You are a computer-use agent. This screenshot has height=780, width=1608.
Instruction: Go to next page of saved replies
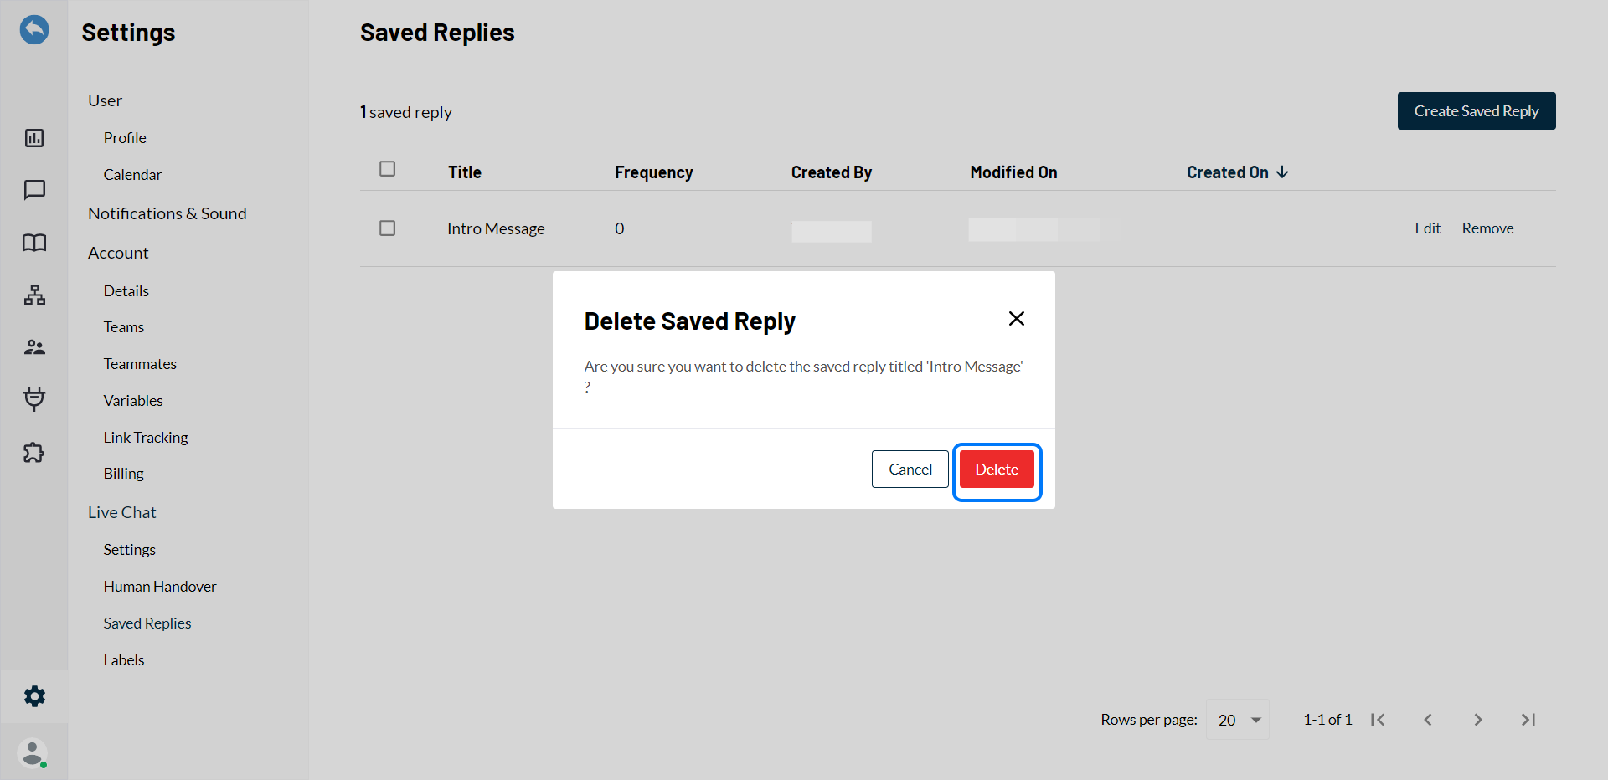click(x=1478, y=720)
